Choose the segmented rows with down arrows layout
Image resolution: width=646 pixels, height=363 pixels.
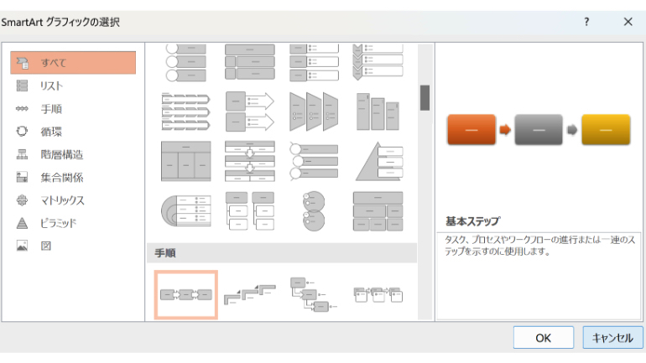click(x=250, y=161)
